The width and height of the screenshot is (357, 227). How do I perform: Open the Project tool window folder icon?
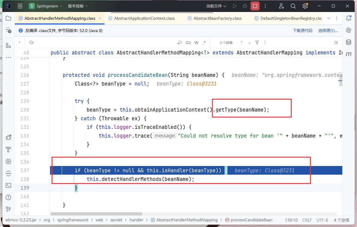[8, 18]
